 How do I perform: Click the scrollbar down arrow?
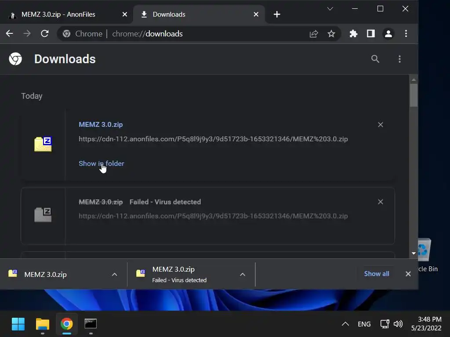(x=414, y=253)
